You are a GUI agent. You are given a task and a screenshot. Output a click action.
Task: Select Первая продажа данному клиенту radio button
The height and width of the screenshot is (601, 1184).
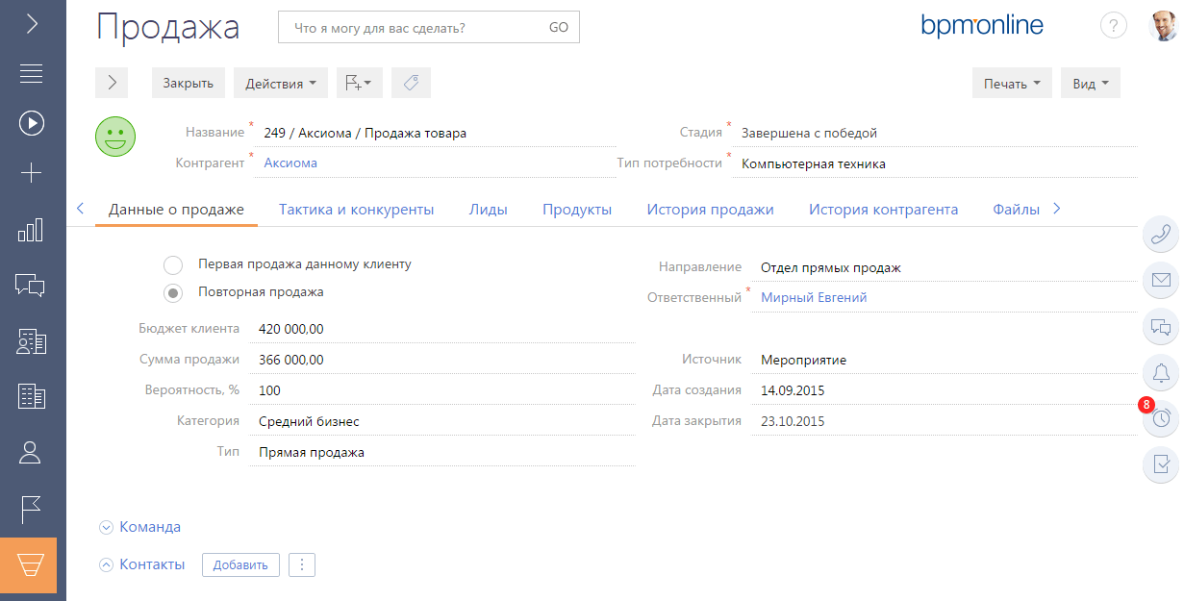[x=173, y=264]
